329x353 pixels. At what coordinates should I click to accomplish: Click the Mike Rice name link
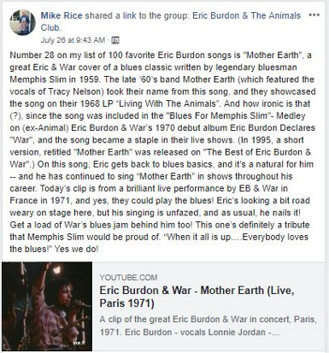point(62,15)
